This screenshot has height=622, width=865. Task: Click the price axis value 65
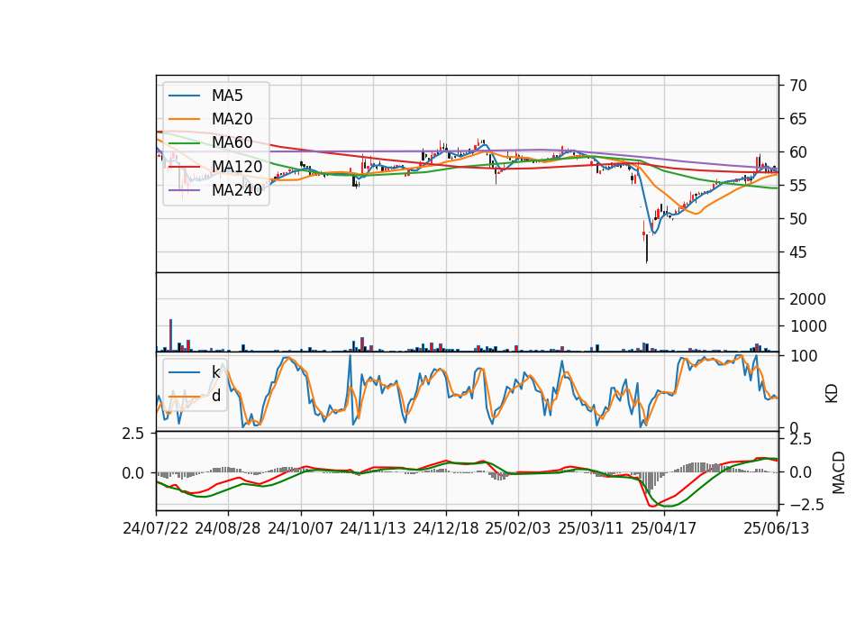pos(797,119)
